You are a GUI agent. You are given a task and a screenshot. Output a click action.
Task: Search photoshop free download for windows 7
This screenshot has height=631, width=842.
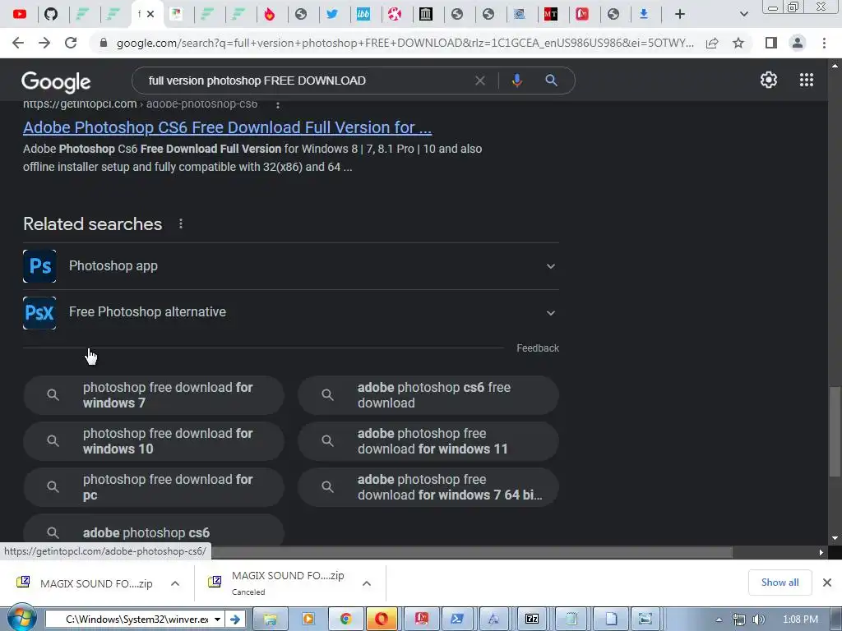[x=154, y=395]
